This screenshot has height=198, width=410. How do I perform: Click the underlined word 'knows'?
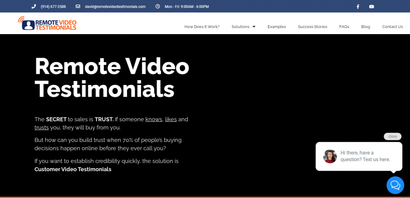pyautogui.click(x=154, y=119)
